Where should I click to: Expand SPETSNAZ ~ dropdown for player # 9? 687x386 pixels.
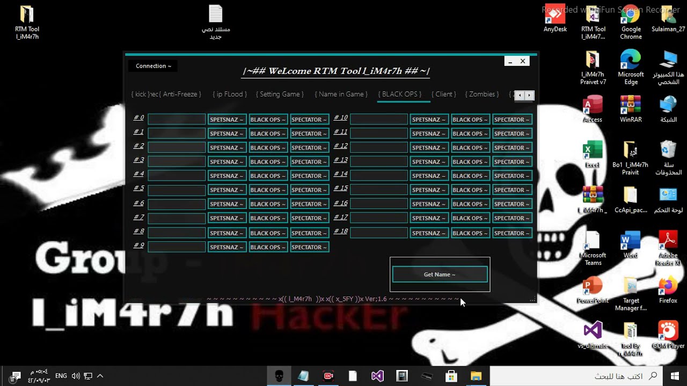[227, 247]
